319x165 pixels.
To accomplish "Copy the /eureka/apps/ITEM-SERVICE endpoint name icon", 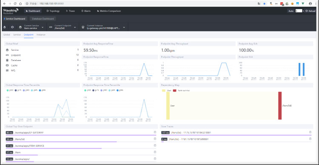I will point(155,145).
